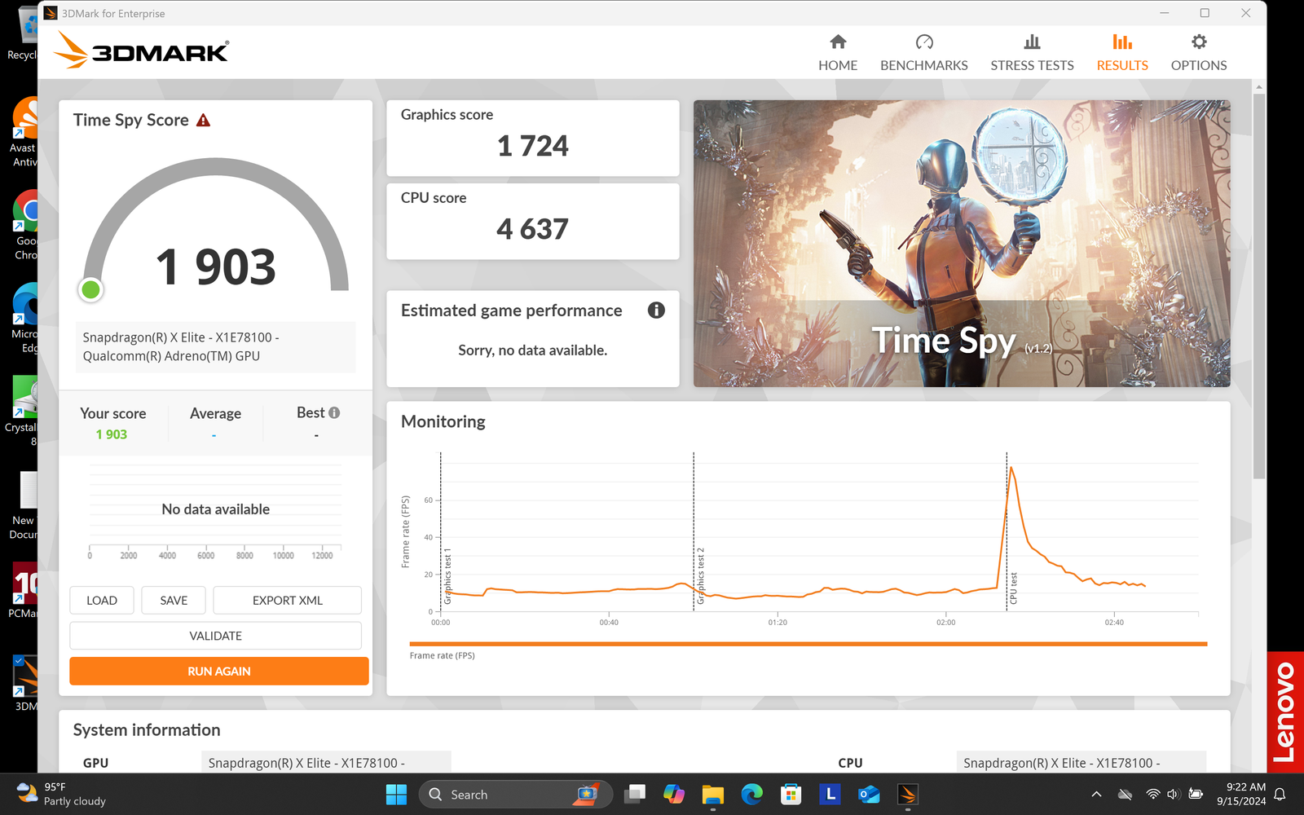This screenshot has width=1304, height=815.
Task: Open STRESS TESTS section
Action: 1031,52
